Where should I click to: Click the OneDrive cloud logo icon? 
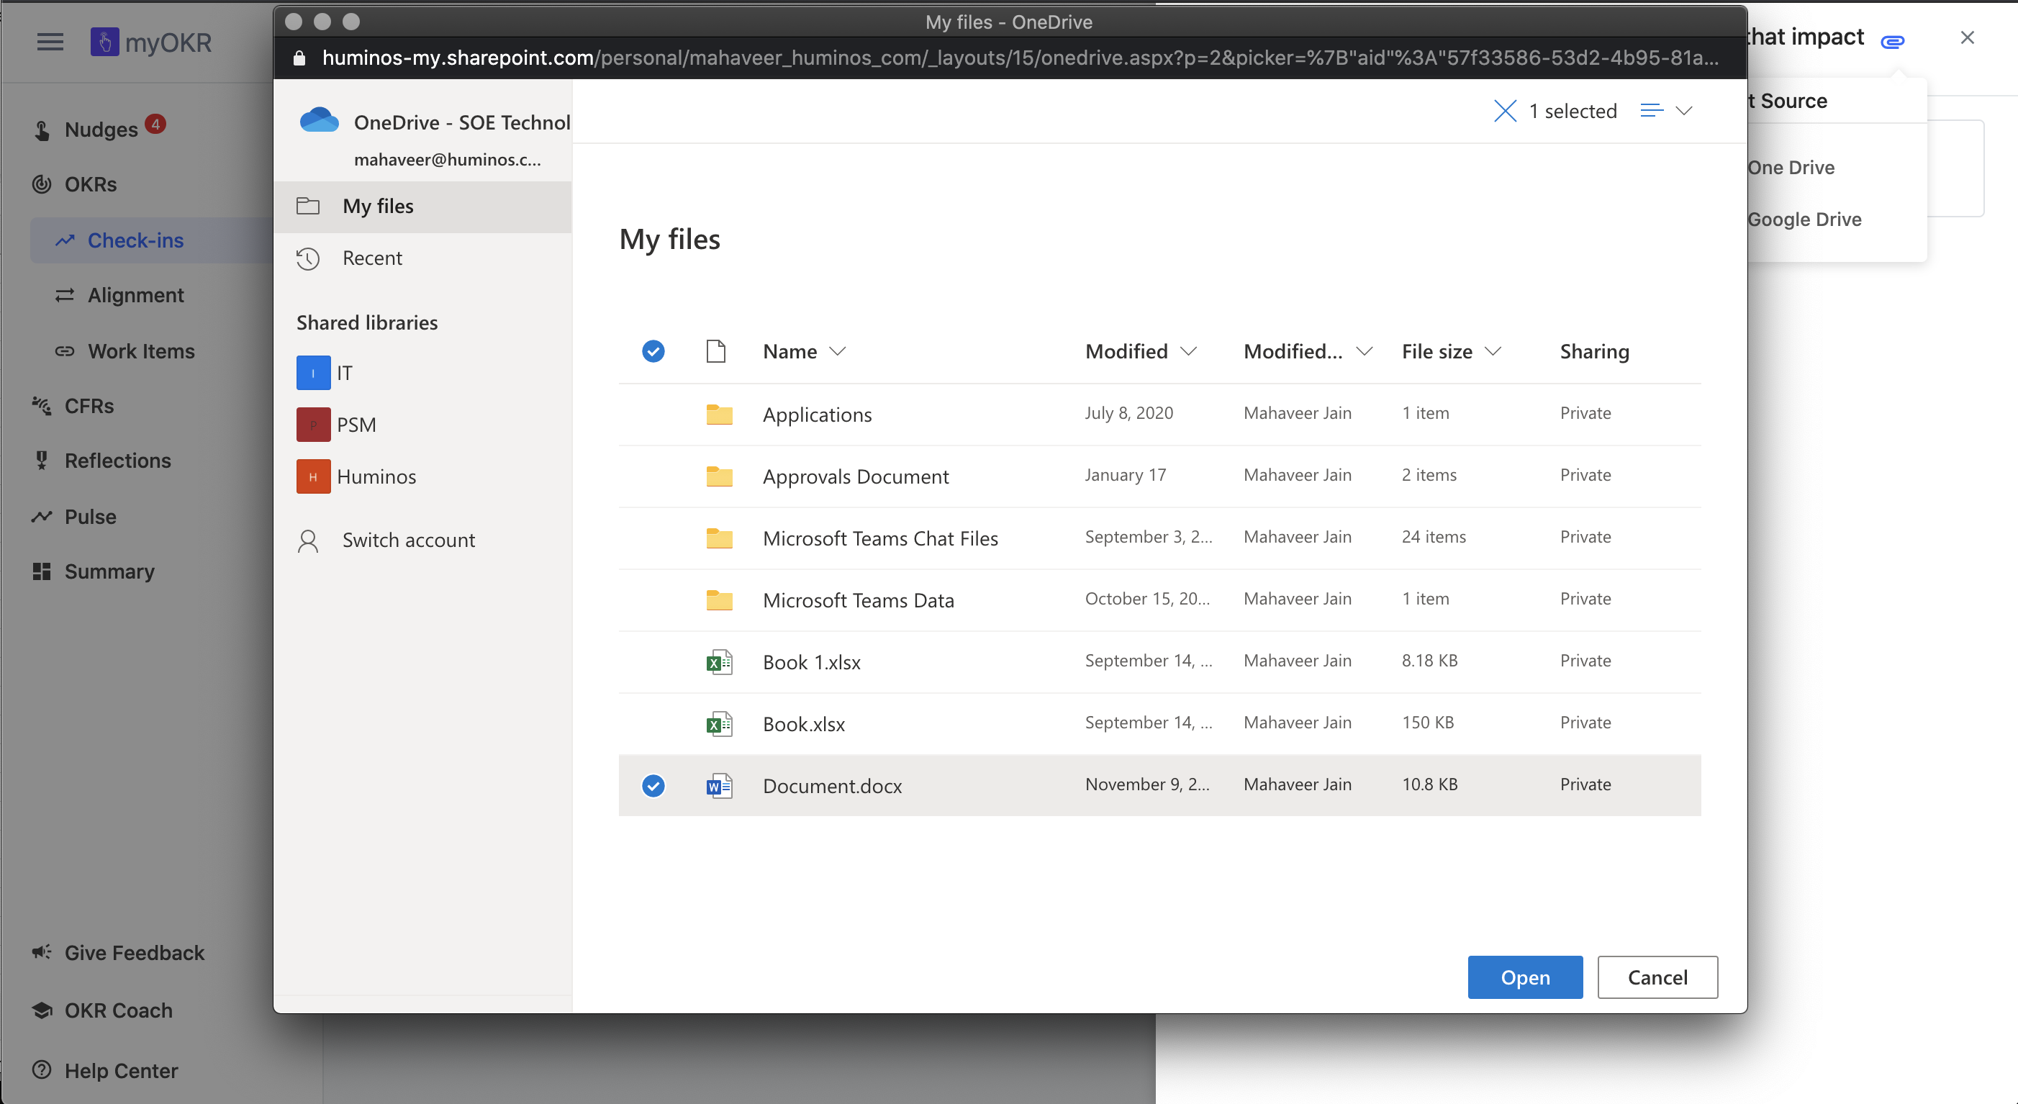[x=319, y=121]
